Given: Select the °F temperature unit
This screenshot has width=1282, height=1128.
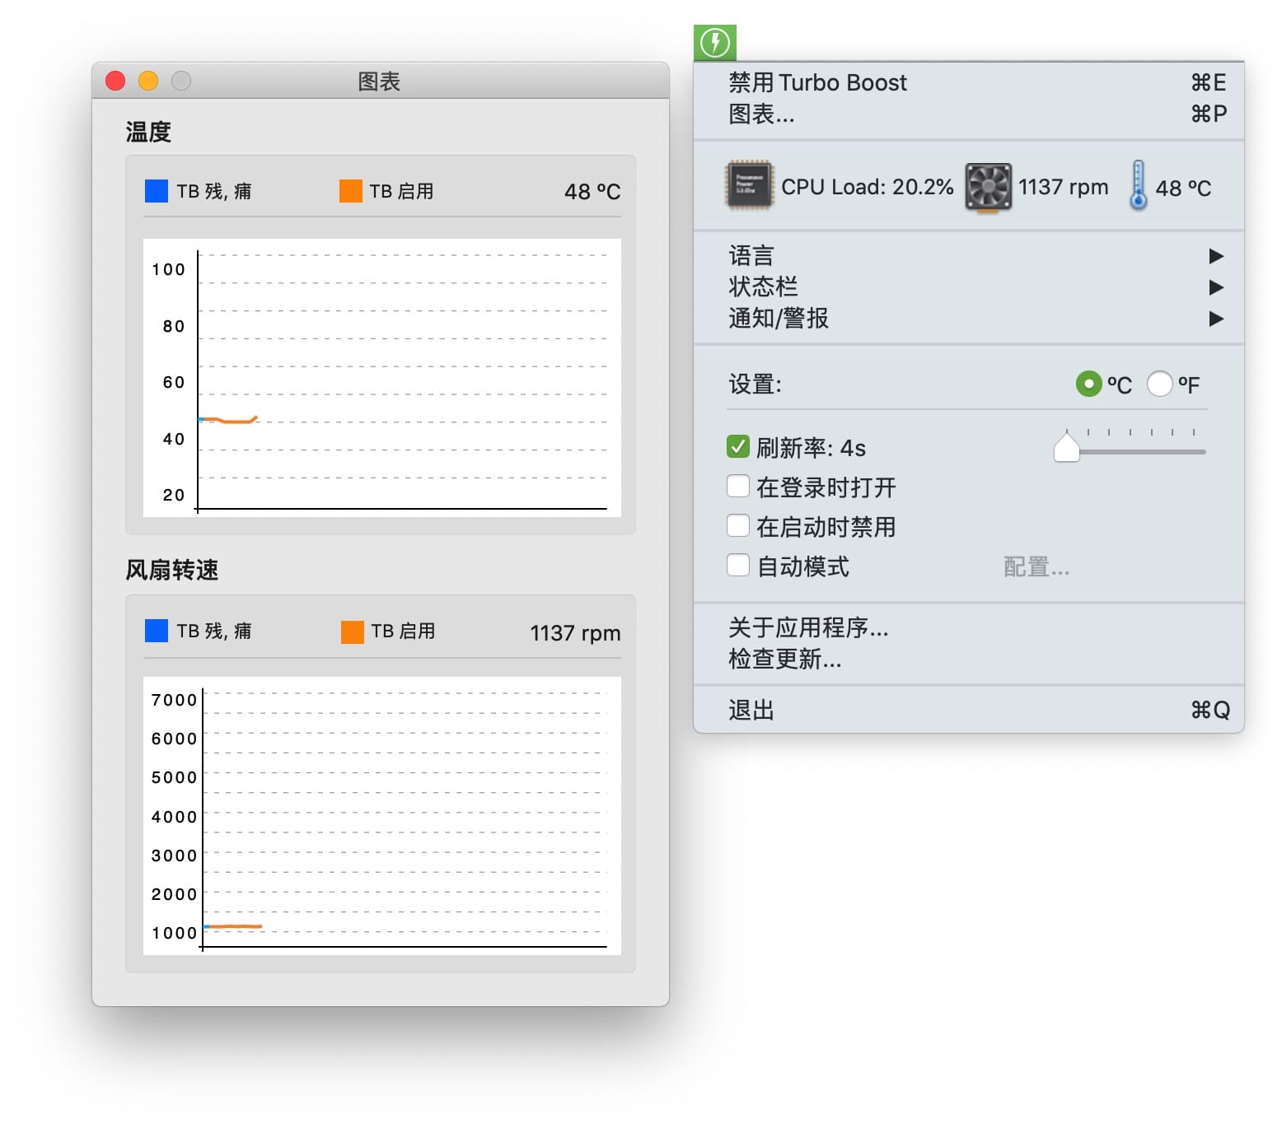Looking at the screenshot, I should coord(1159,384).
